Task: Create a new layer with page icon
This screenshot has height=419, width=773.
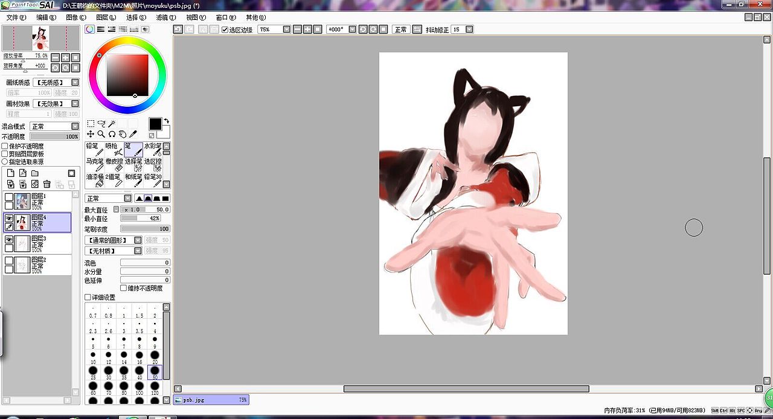Action: coord(10,173)
